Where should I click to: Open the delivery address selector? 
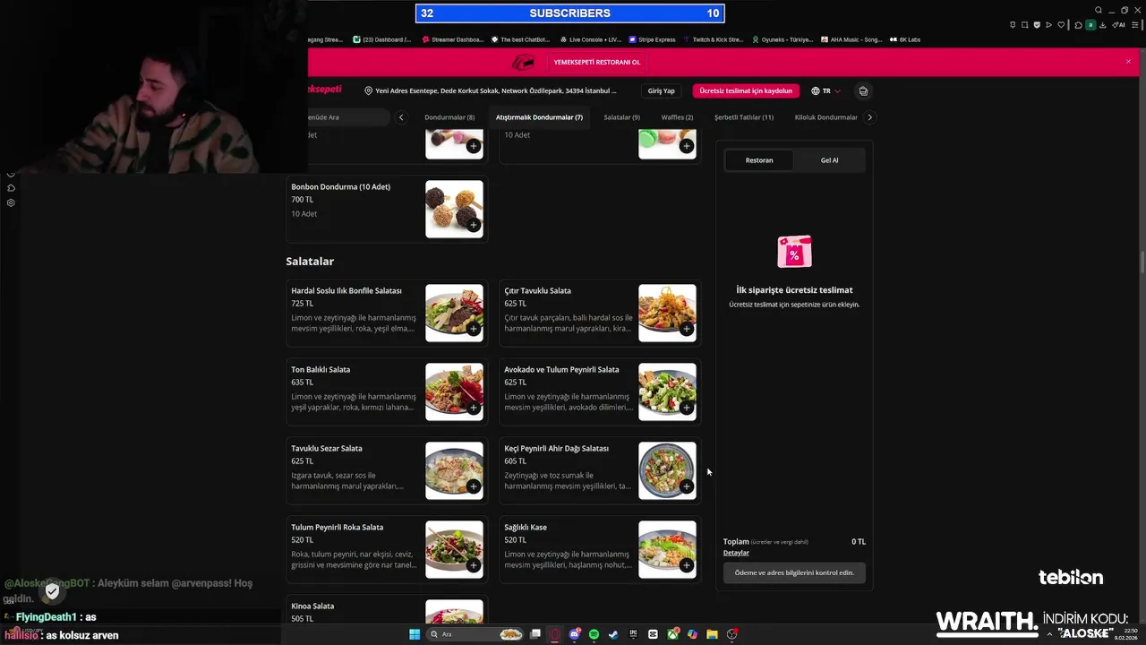(492, 90)
